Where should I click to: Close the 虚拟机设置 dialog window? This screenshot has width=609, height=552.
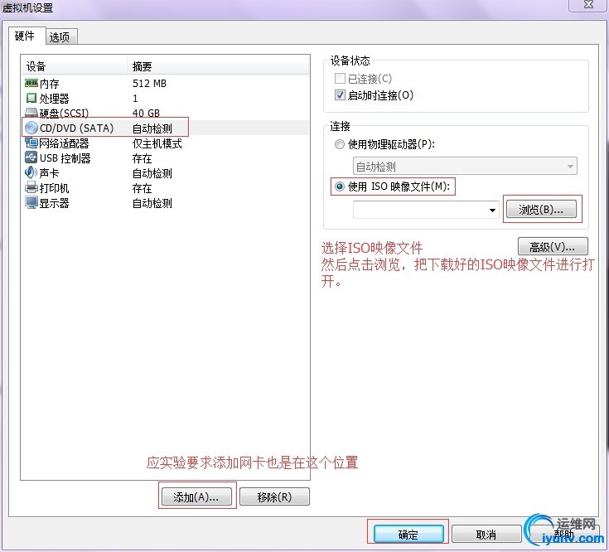click(x=588, y=5)
